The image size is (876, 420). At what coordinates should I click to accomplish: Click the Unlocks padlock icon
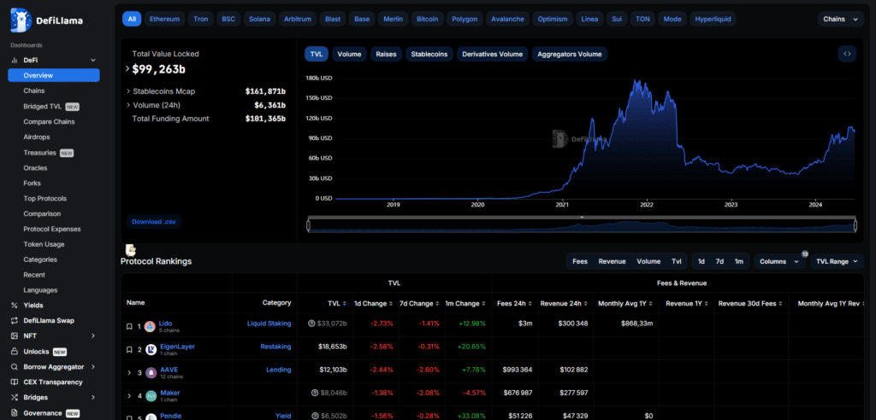[x=14, y=352]
